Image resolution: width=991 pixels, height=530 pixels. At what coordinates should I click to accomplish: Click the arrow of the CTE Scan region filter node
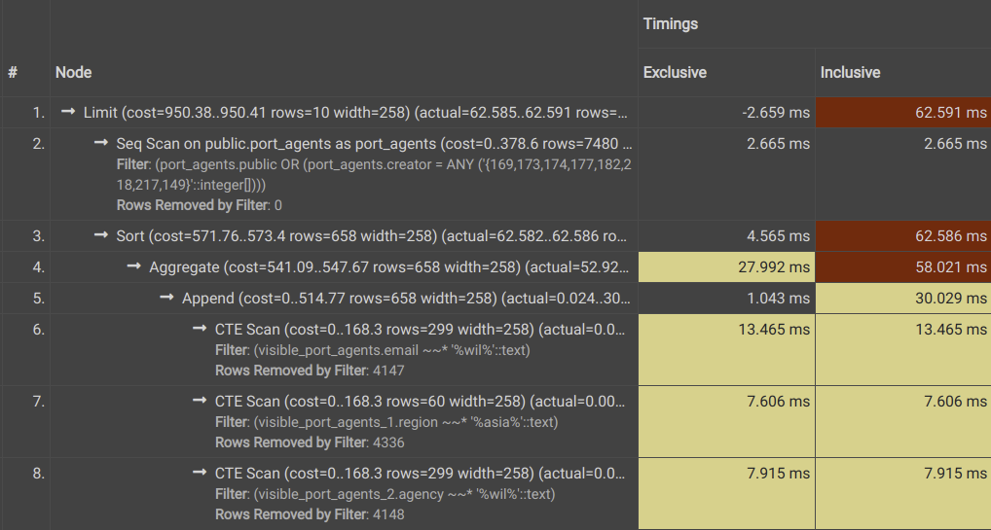(200, 401)
